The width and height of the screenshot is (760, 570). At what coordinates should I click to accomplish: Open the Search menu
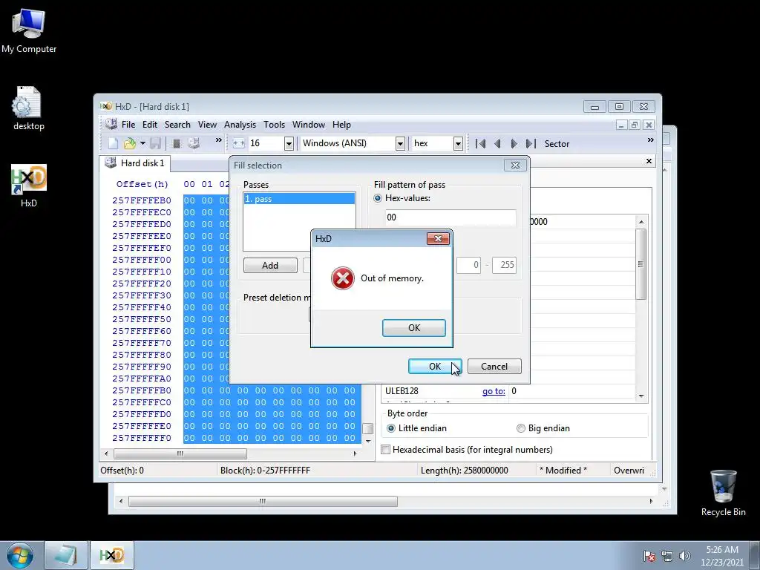point(177,125)
